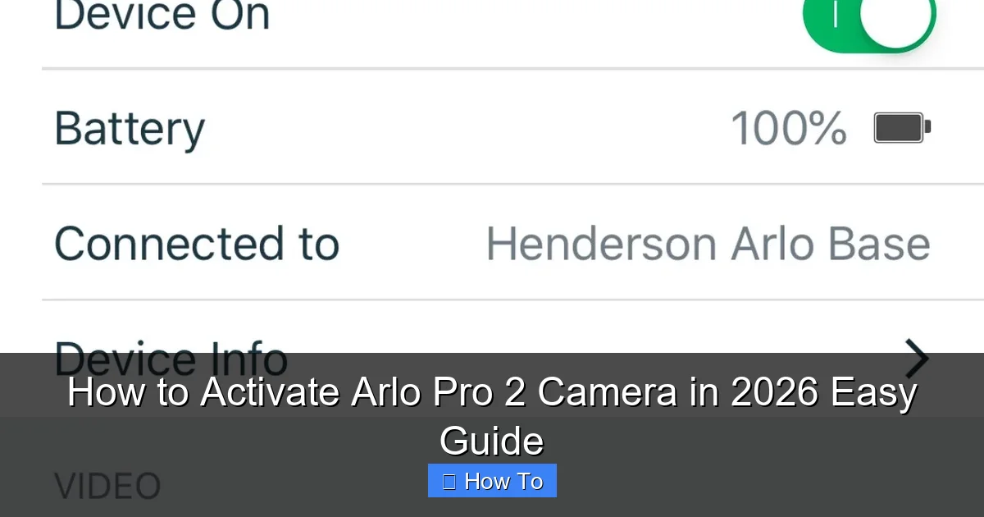Tap the right-pointing arrow on Device Info

pos(916,359)
